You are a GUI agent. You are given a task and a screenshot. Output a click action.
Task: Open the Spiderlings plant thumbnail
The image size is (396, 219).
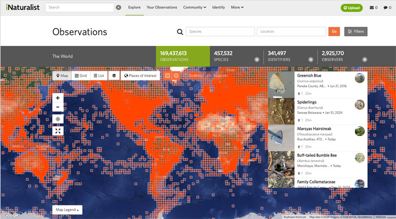pos(281,111)
